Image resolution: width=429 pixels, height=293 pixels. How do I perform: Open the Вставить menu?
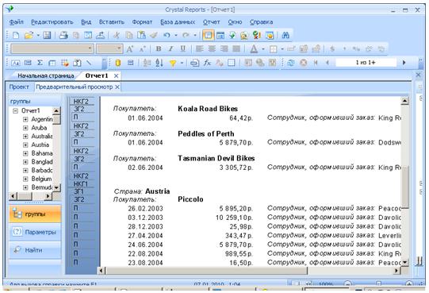pos(112,22)
